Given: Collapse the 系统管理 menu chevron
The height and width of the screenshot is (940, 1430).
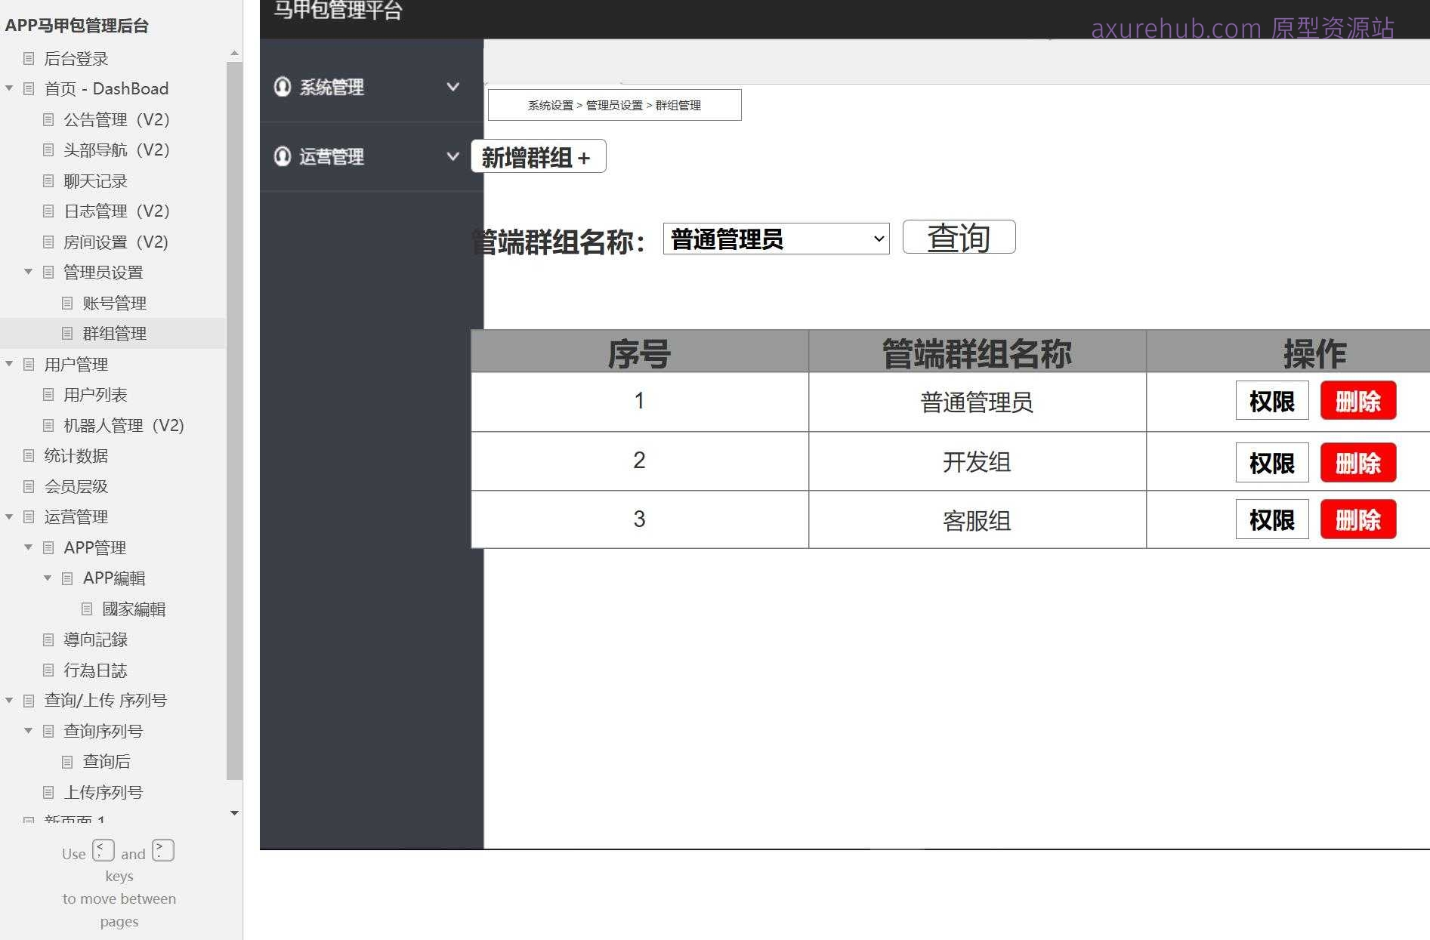Looking at the screenshot, I should pos(452,86).
